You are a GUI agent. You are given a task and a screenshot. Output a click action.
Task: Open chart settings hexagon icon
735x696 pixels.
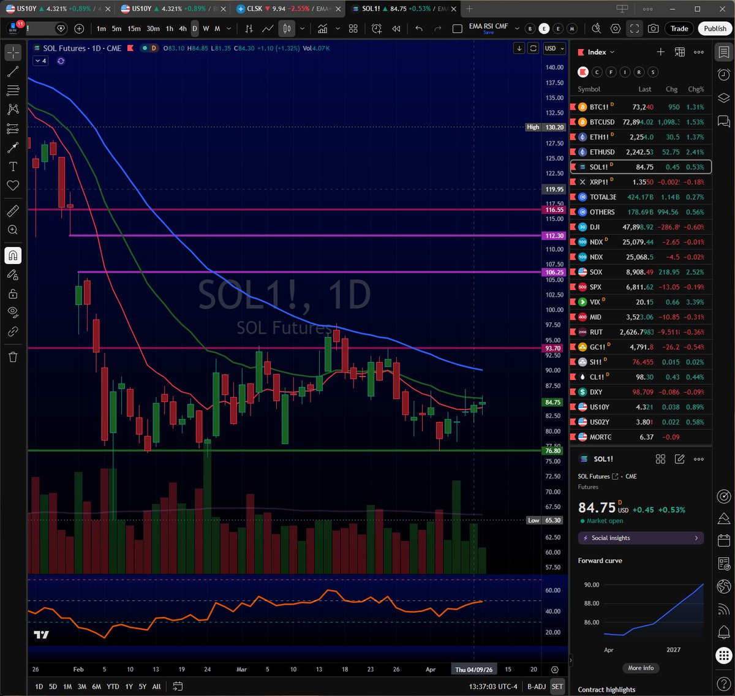coord(616,29)
